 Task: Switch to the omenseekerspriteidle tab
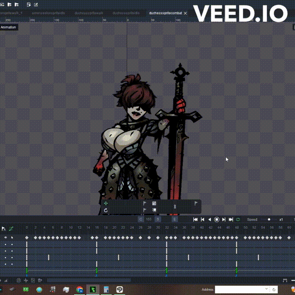pyautogui.click(x=48, y=13)
